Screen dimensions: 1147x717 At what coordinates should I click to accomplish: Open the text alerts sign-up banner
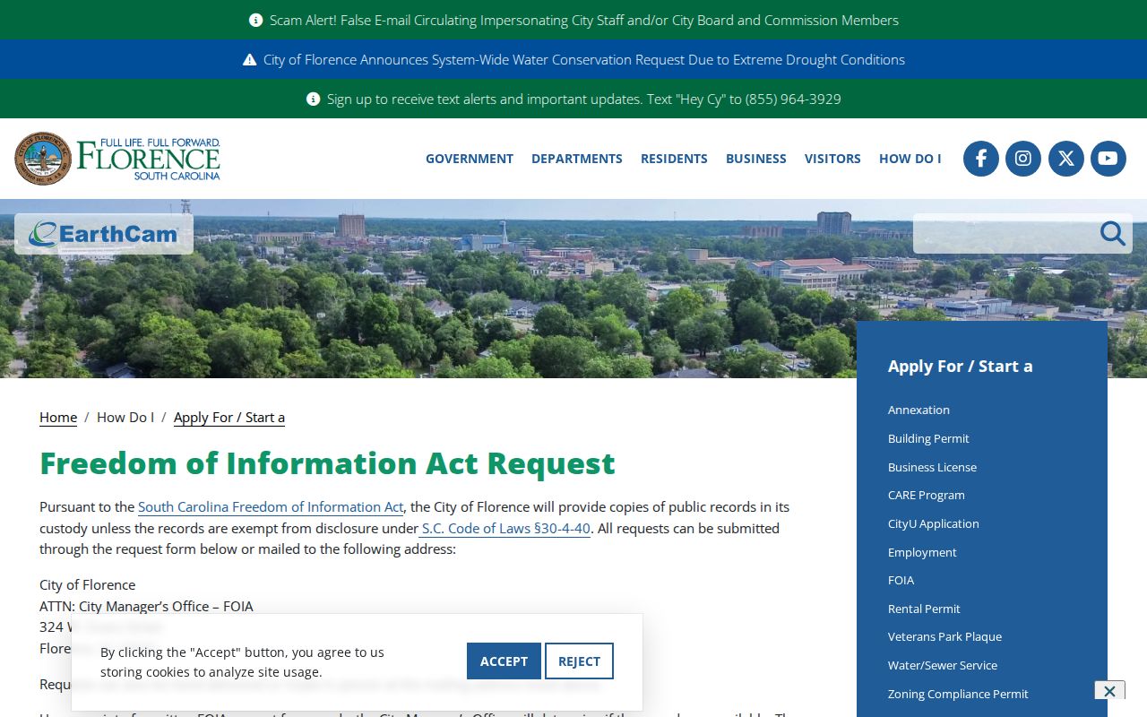[584, 99]
